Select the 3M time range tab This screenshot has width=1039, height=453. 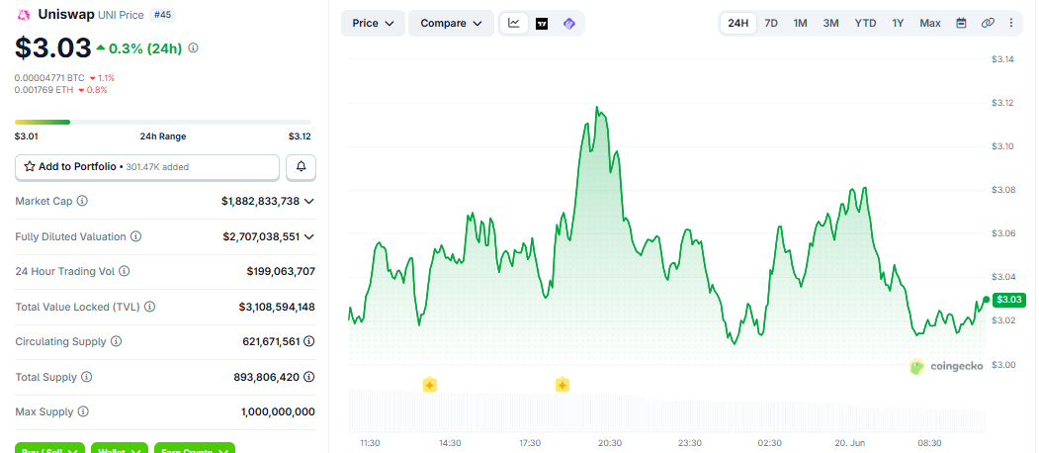point(831,23)
